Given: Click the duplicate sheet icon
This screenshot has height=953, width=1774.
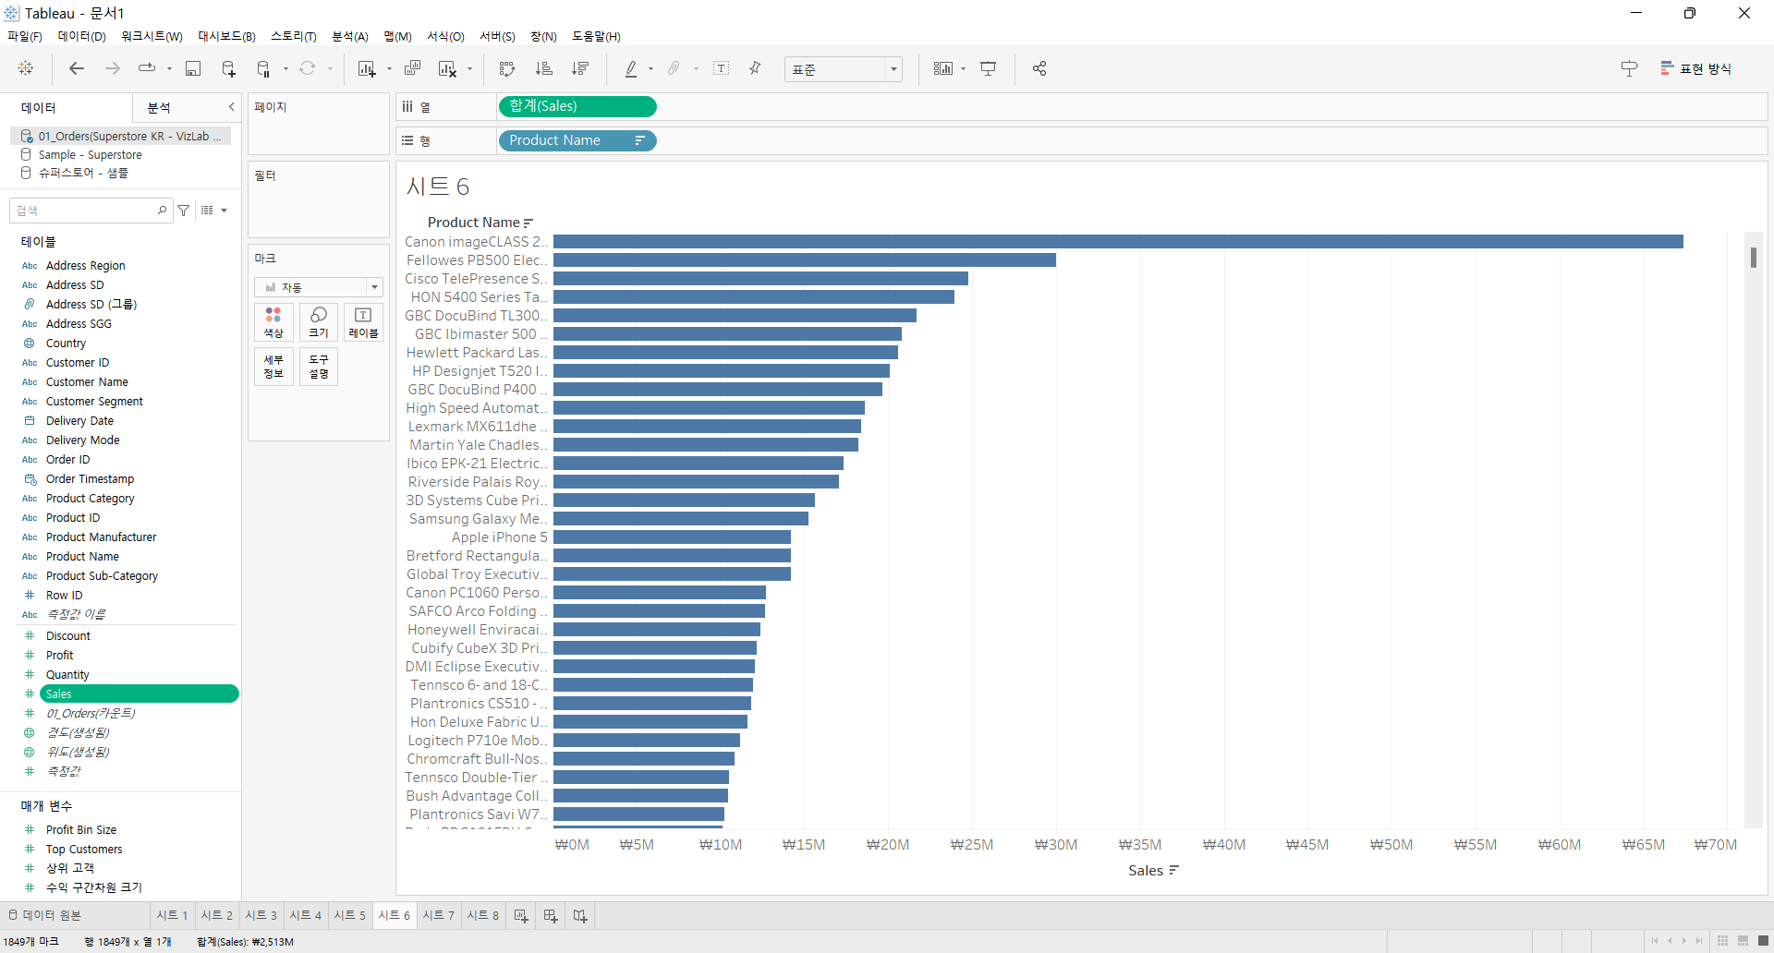Looking at the screenshot, I should tap(413, 68).
